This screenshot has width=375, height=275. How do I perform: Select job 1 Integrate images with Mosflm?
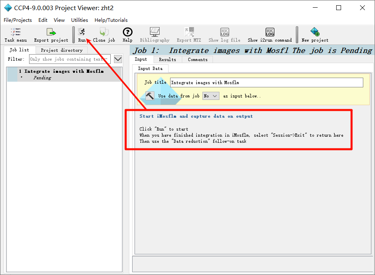coord(65,74)
